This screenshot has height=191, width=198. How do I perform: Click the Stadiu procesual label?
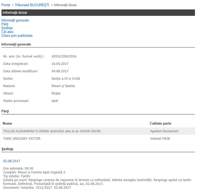16,101
